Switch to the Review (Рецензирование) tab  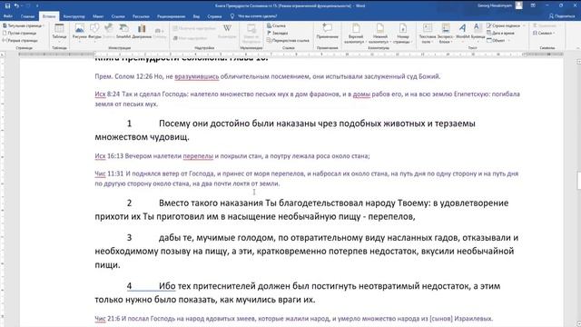[x=171, y=16]
